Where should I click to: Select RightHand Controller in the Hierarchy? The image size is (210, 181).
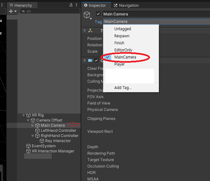[x=59, y=136]
